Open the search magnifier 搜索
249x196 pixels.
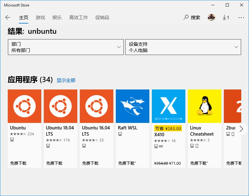[x=192, y=18]
